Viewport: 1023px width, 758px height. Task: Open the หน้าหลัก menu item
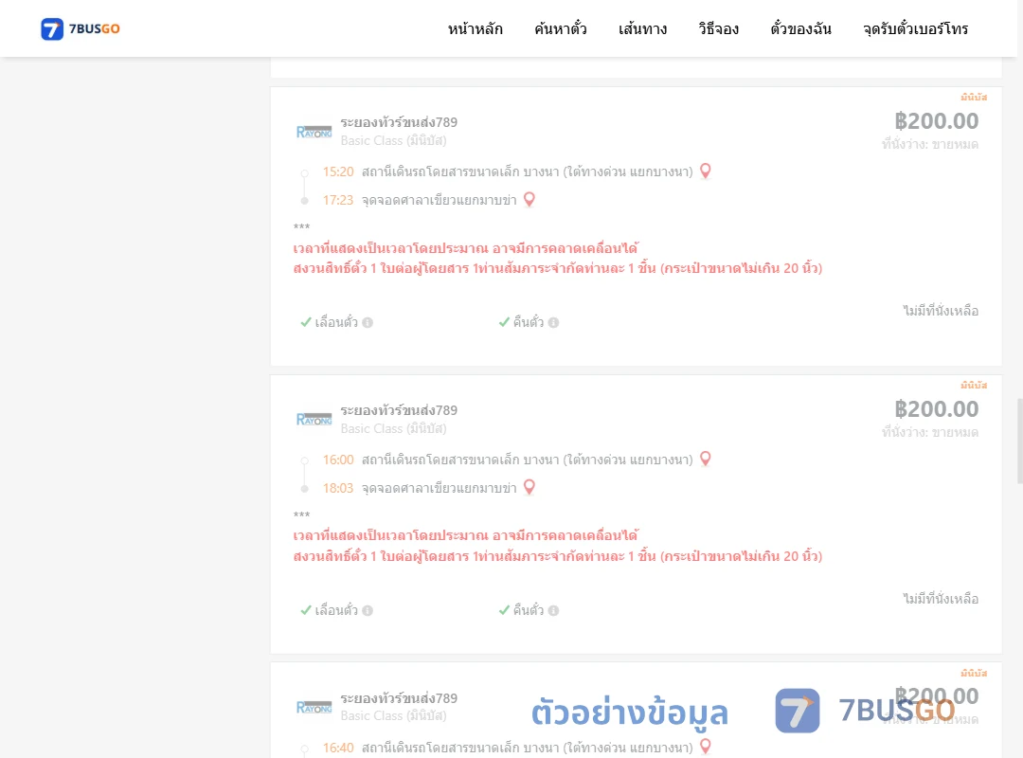coord(475,28)
